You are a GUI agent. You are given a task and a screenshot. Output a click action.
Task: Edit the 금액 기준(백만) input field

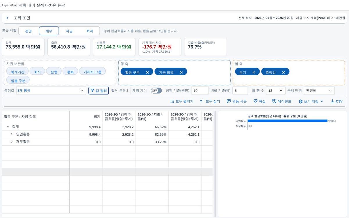click(200, 91)
